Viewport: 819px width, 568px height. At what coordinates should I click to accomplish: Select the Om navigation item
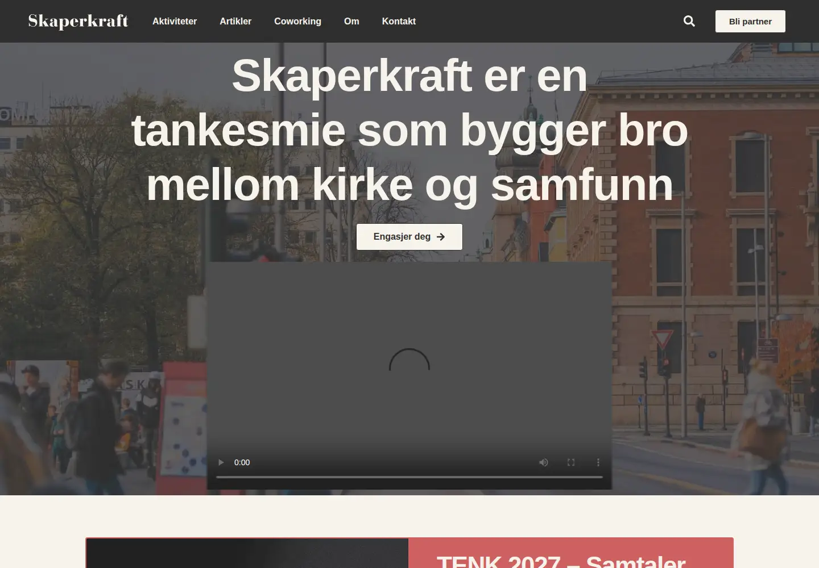click(351, 21)
